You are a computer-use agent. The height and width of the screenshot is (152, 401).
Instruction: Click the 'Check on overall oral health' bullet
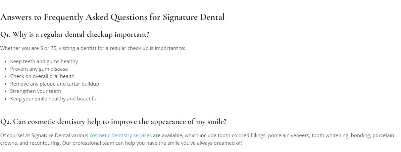point(42,76)
